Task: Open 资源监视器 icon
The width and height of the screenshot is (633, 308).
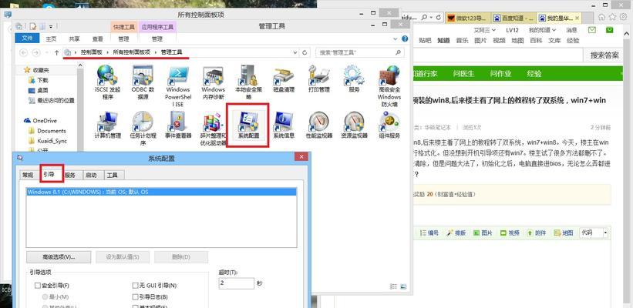Action: [354, 121]
